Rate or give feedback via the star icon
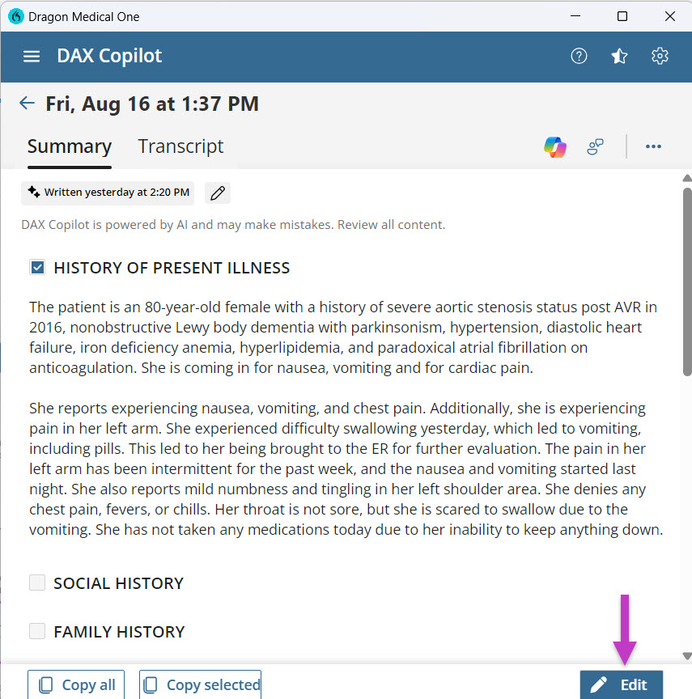The image size is (692, 699). pyautogui.click(x=619, y=56)
